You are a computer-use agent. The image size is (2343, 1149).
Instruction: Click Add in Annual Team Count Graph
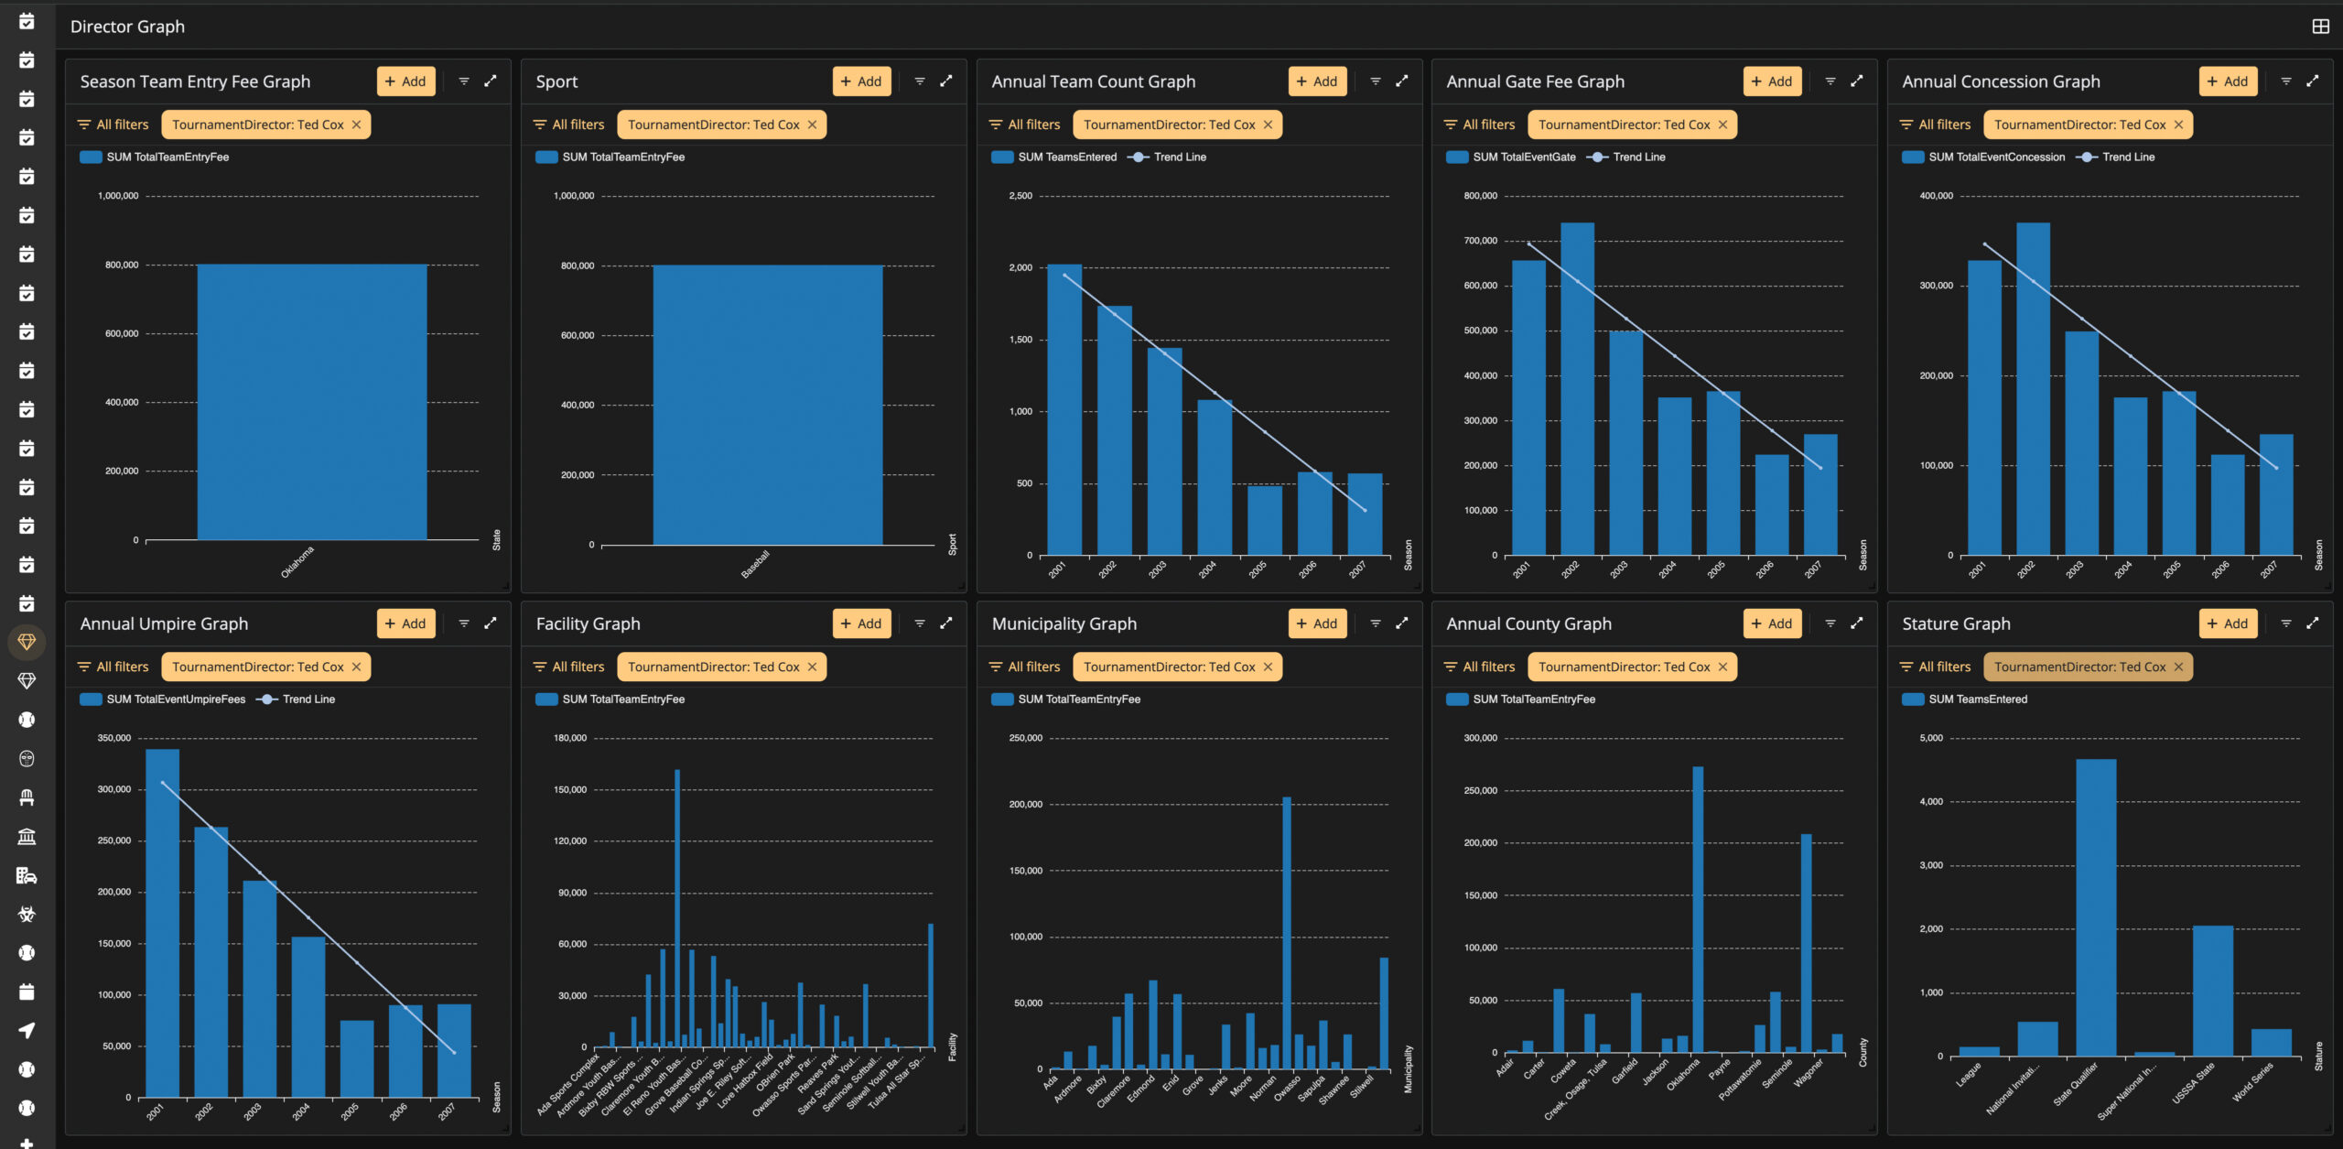(1317, 81)
